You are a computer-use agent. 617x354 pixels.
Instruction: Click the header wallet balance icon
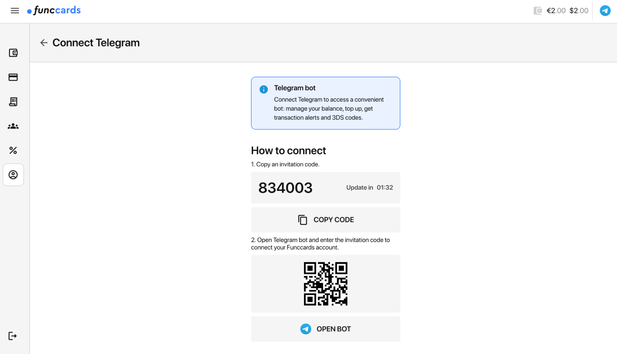[538, 11]
